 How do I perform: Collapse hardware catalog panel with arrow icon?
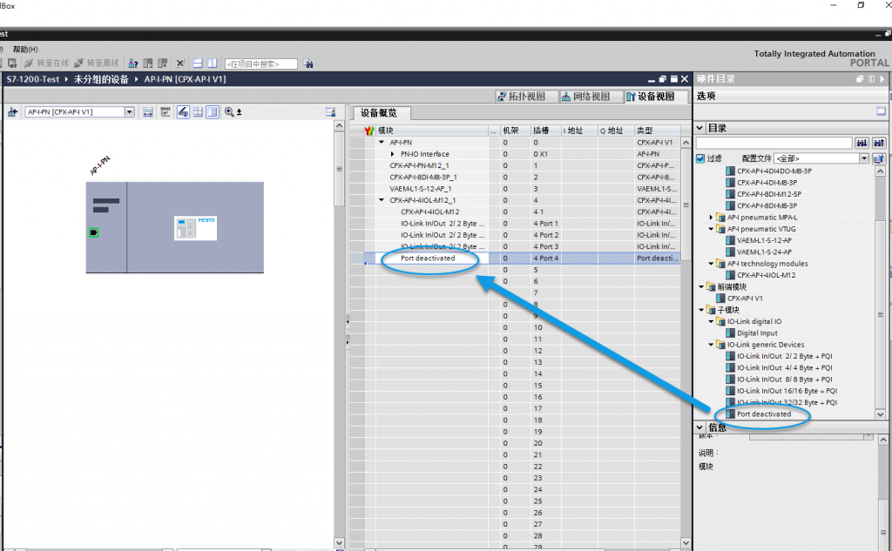coord(883,79)
